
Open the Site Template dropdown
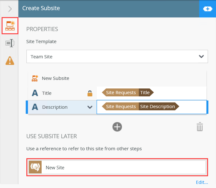coord(117,57)
